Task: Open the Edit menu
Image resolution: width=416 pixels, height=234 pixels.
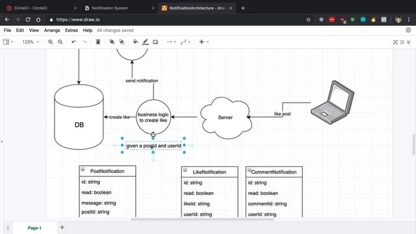Action: tap(20, 31)
